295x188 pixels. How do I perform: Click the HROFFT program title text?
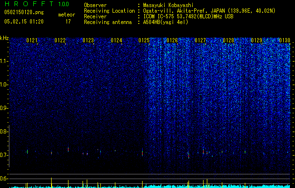[x=30, y=4]
